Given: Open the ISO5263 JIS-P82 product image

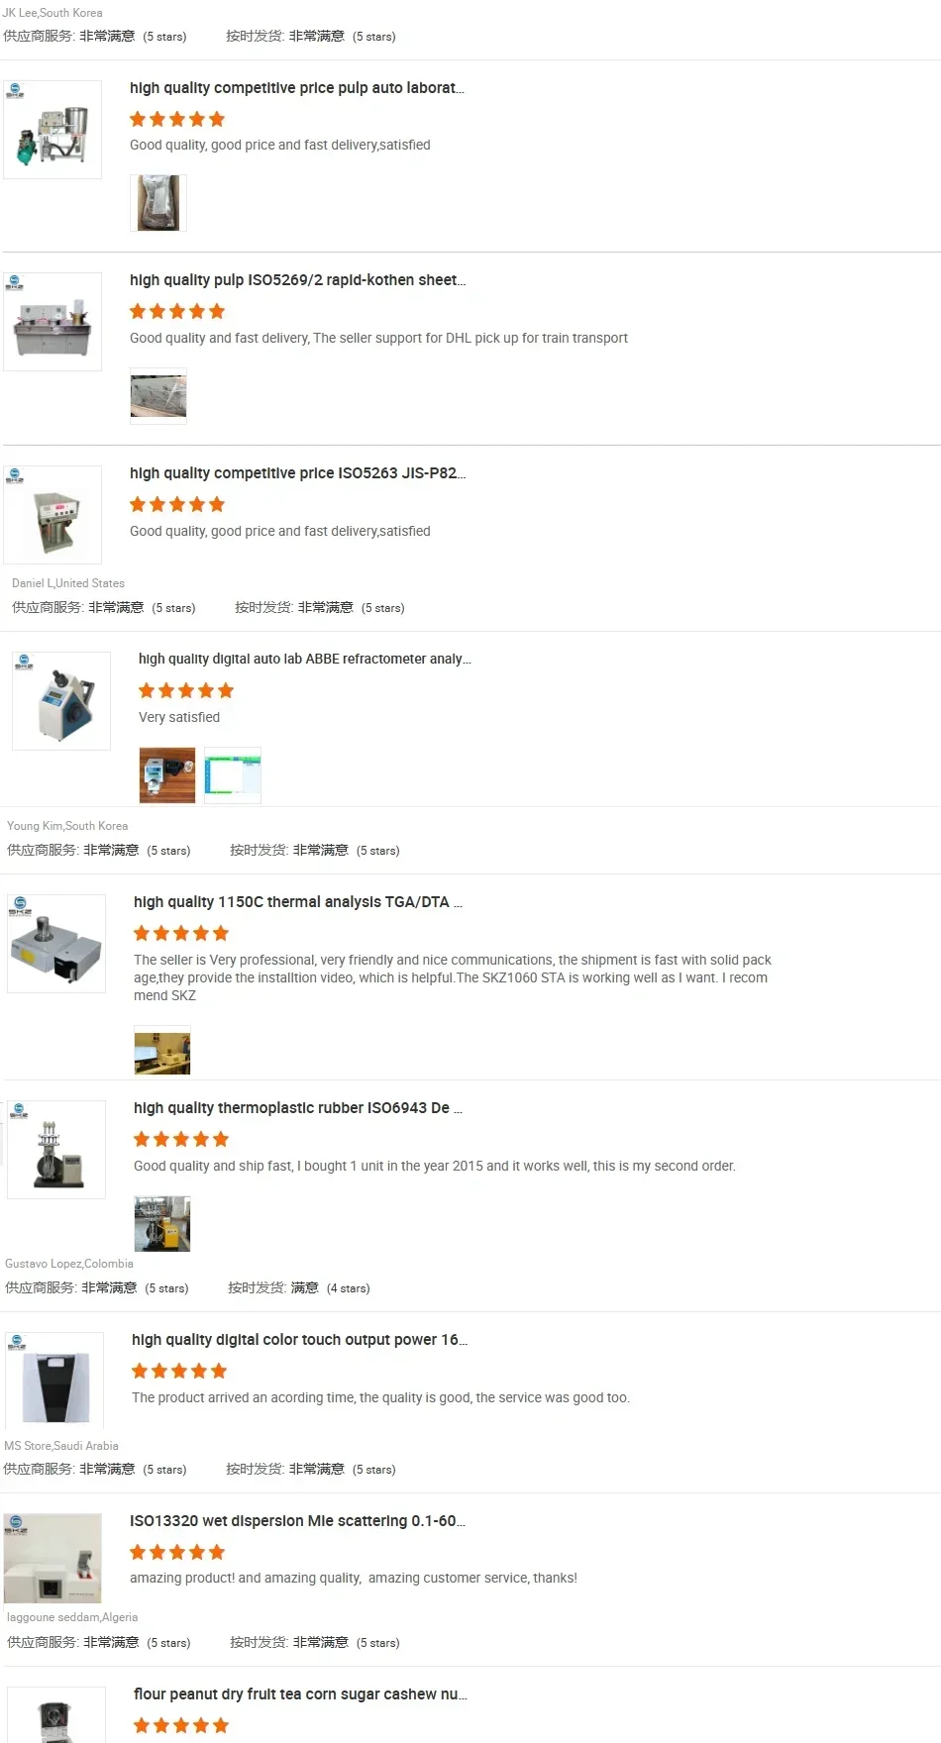Looking at the screenshot, I should (52, 515).
